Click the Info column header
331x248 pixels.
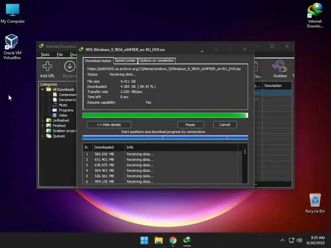181,147
